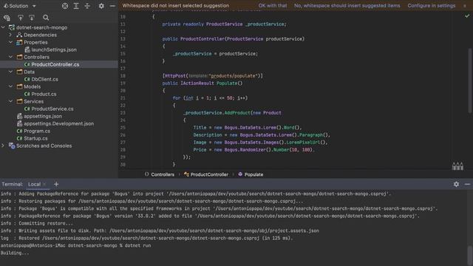Click the Scratches and Consoles icon
The image size is (473, 266).
(x=12, y=146)
